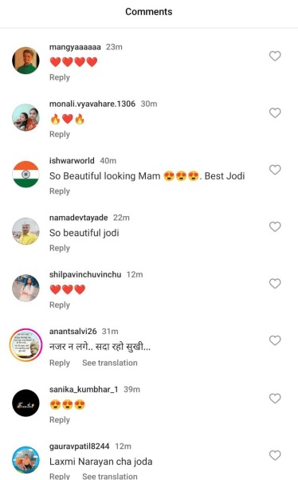Open sanika_kumbhar_1's black profile avatar

[x=25, y=403]
